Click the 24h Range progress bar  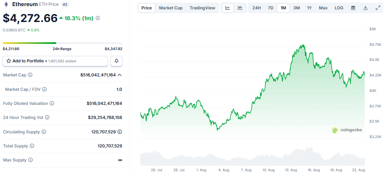pos(62,43)
